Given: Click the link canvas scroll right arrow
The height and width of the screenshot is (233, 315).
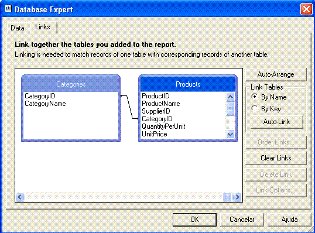Looking at the screenshot, I should [238, 197].
